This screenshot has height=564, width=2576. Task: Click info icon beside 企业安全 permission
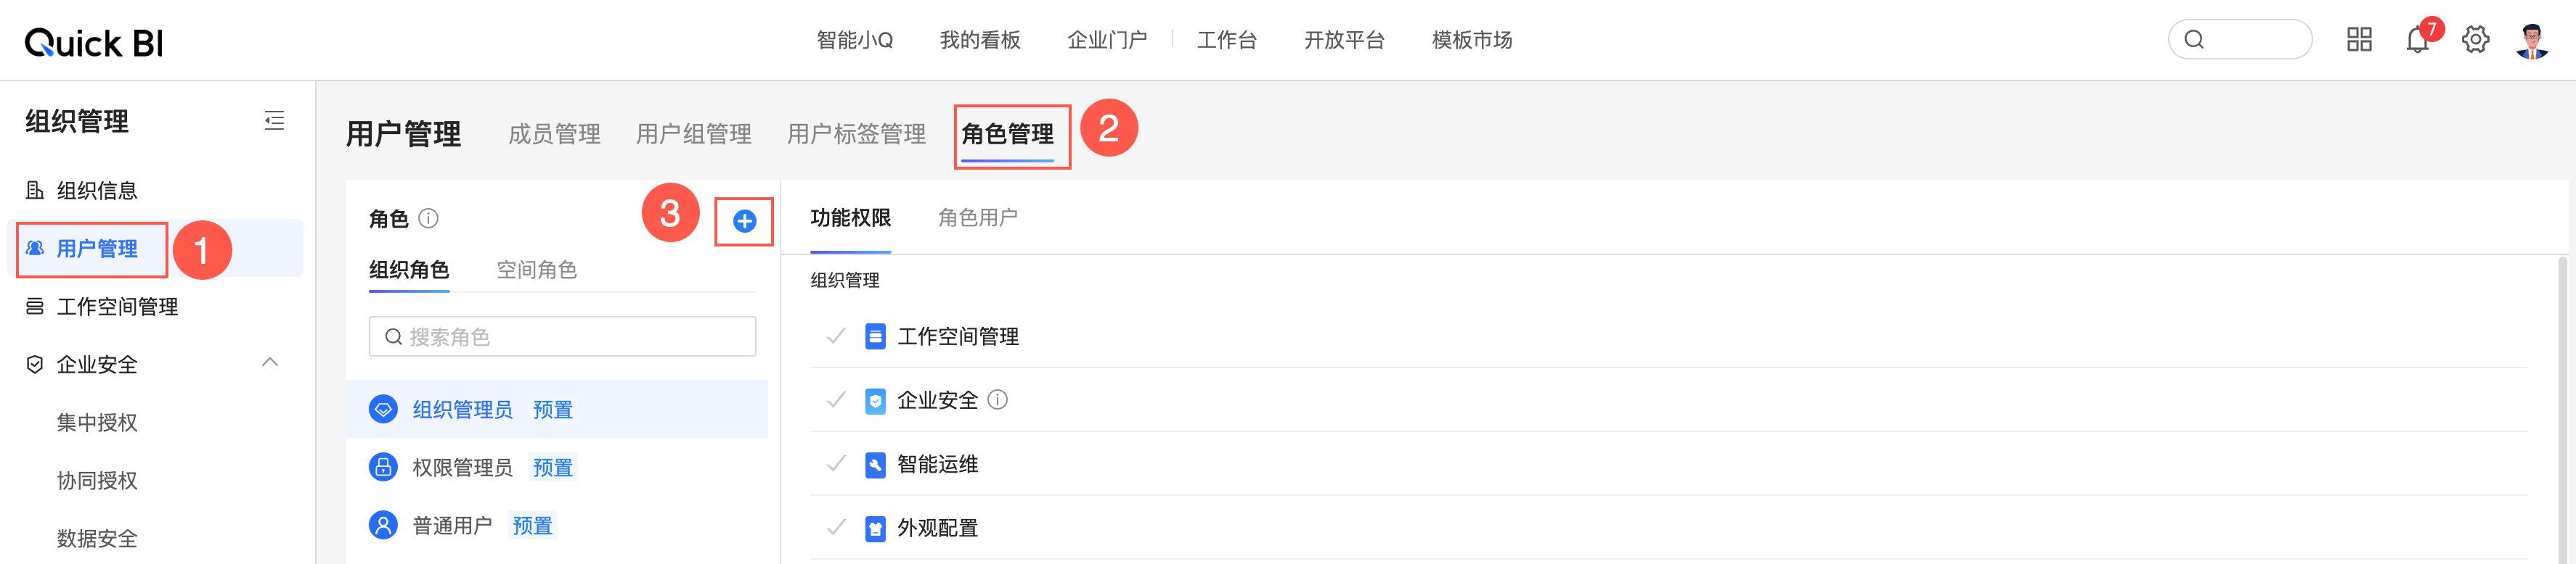997,400
